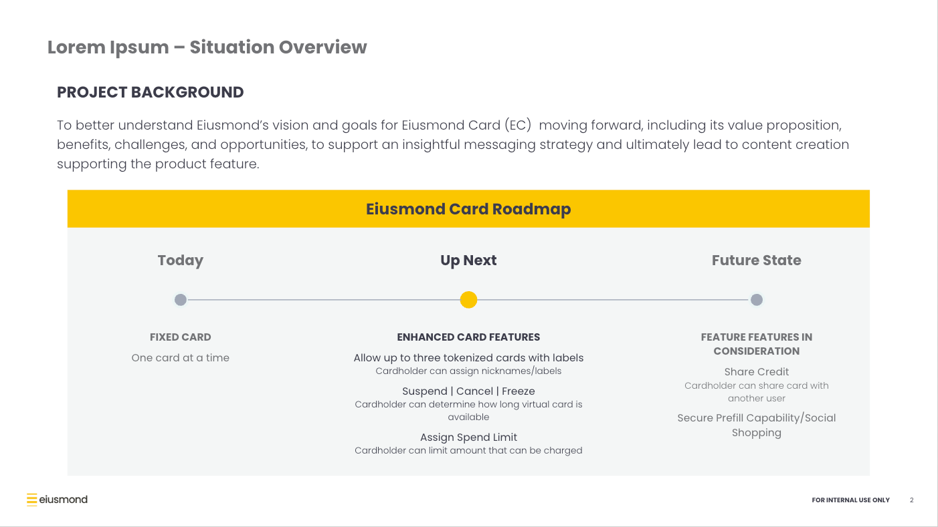Click the ENHANCED CARD FEATURES heading
This screenshot has height=527, width=938.
coord(468,337)
